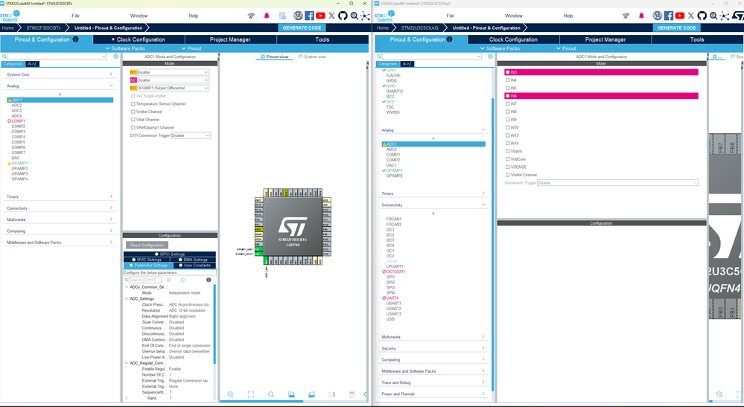
Task: Click STM32CubeMX logo in left window
Action: [10, 16]
